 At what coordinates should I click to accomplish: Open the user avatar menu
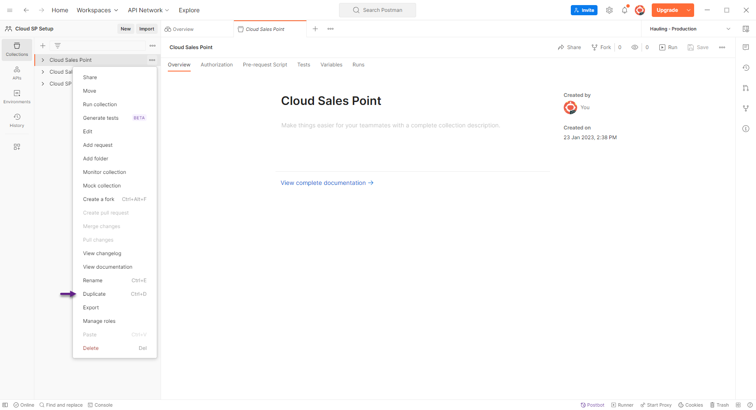click(640, 10)
